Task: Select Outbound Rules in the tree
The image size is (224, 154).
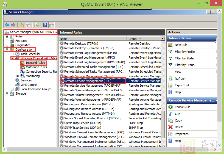Action: tap(37, 67)
